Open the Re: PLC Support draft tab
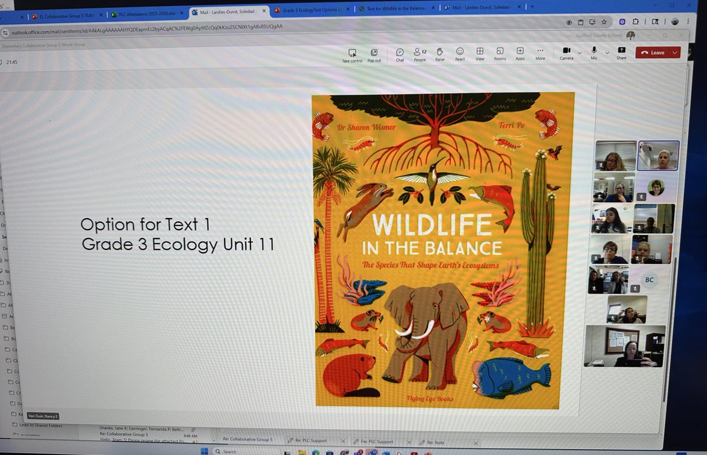Viewport: 707px width, 455px height. point(312,440)
